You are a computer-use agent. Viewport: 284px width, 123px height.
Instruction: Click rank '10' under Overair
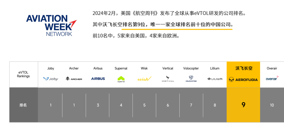[x=272, y=105]
